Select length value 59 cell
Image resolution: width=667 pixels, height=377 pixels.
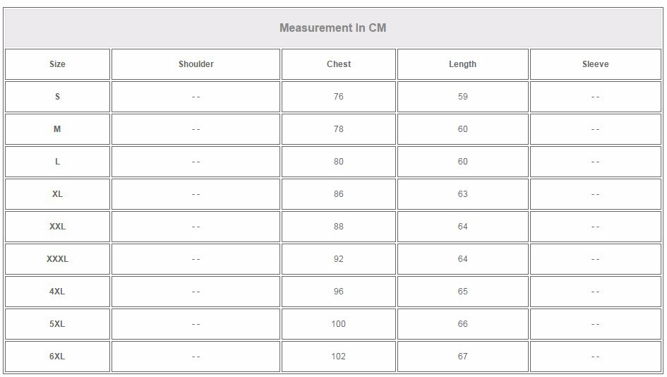(x=463, y=97)
